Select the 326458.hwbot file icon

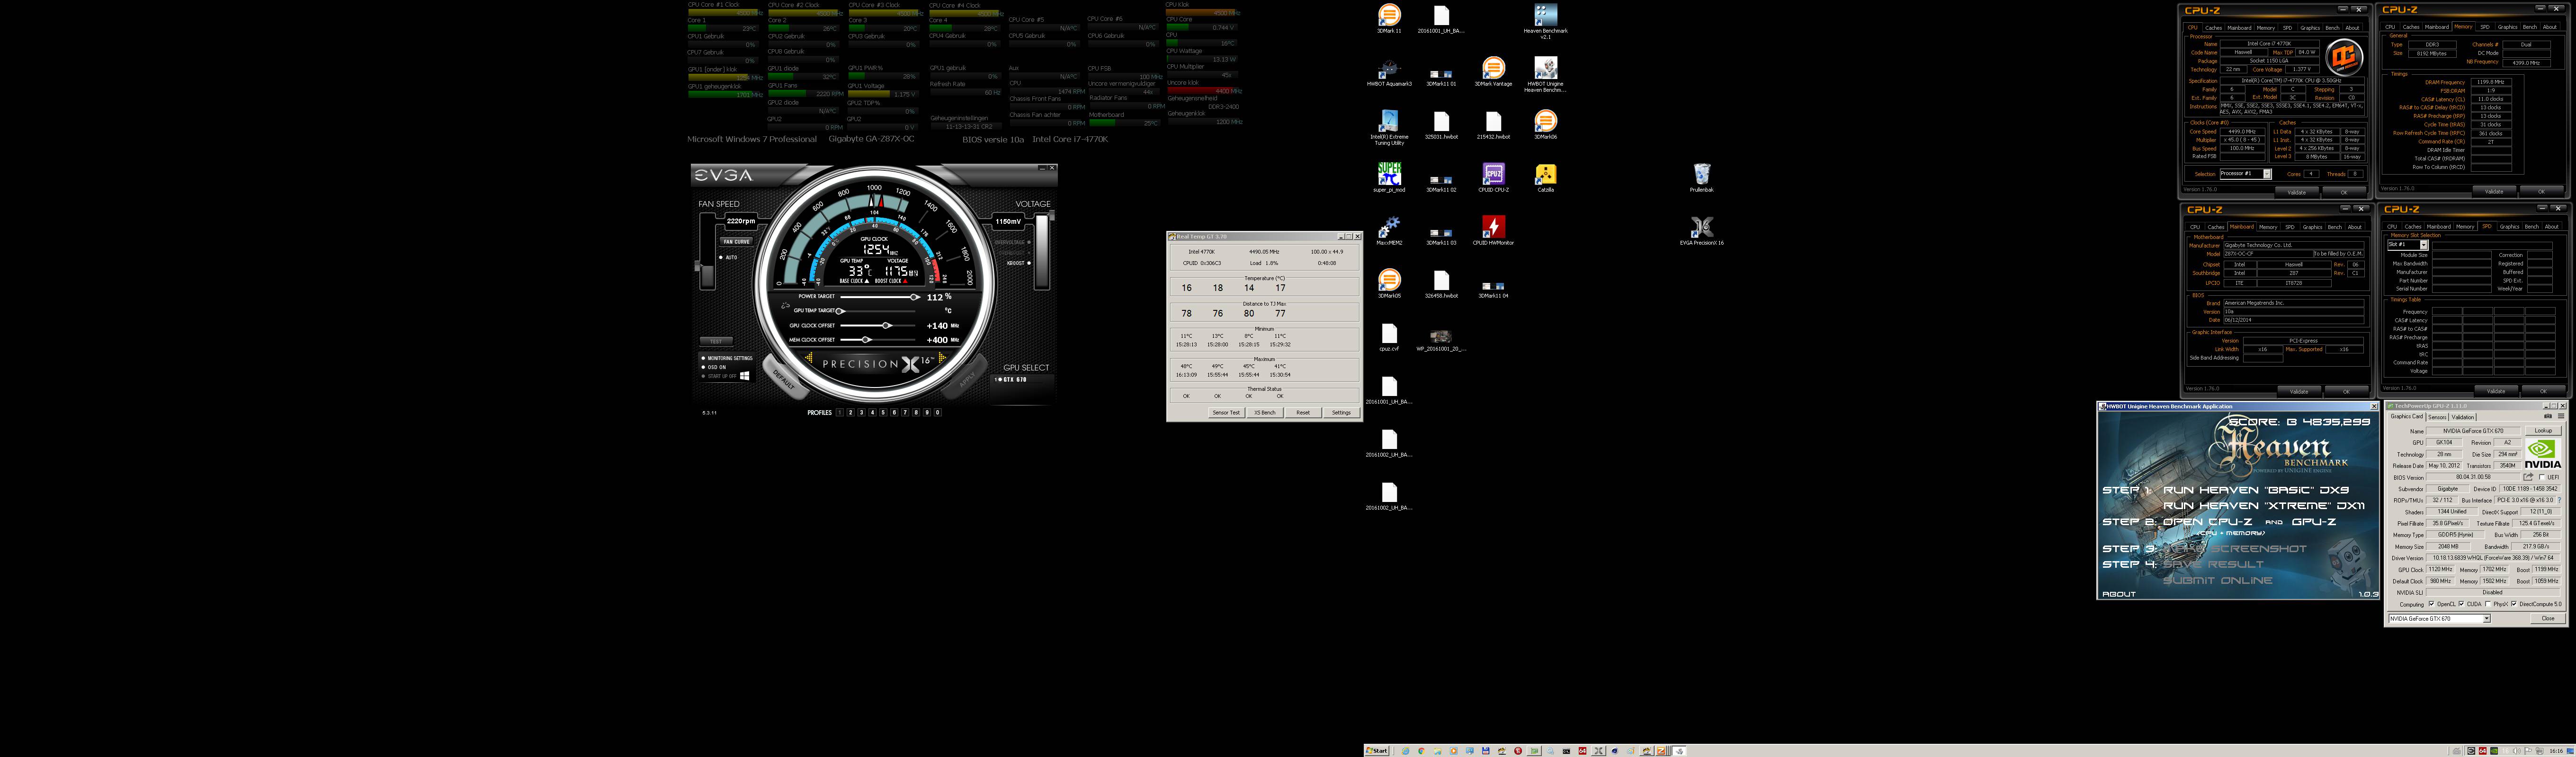click(1441, 285)
